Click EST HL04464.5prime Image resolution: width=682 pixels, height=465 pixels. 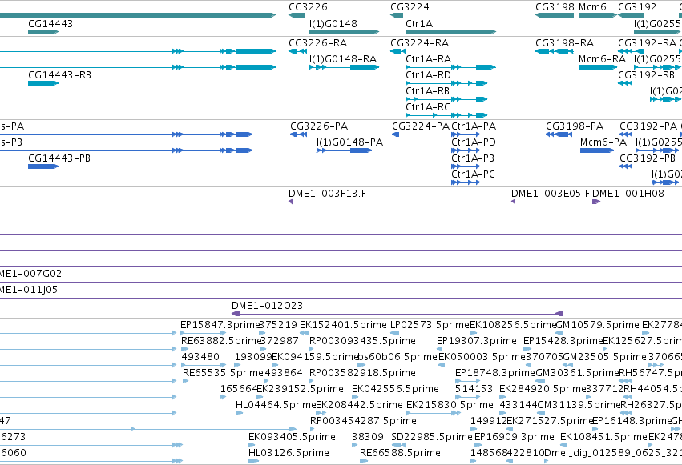239,413
